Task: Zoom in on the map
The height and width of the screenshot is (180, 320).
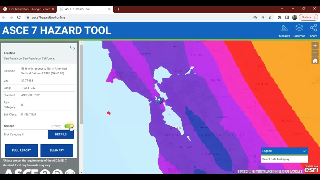Action: pyautogui.click(x=315, y=45)
